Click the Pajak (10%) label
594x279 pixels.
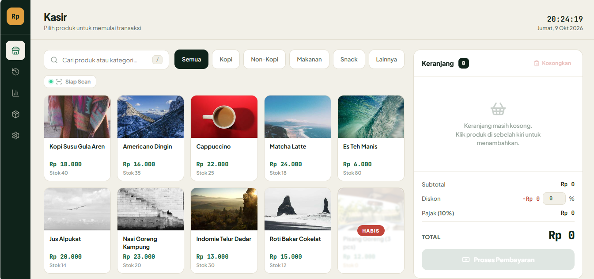(438, 213)
